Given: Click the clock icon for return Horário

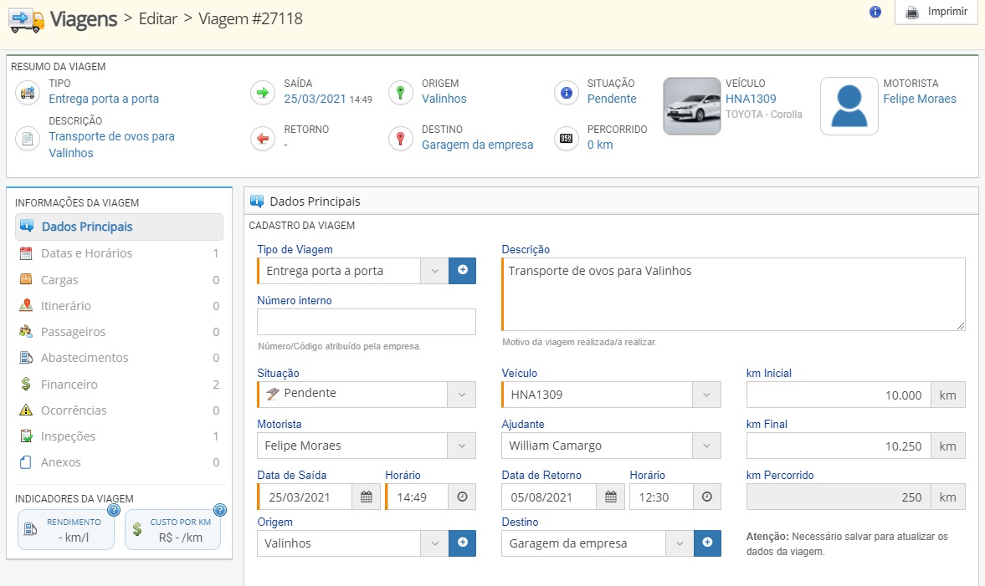Looking at the screenshot, I should pyautogui.click(x=706, y=497).
